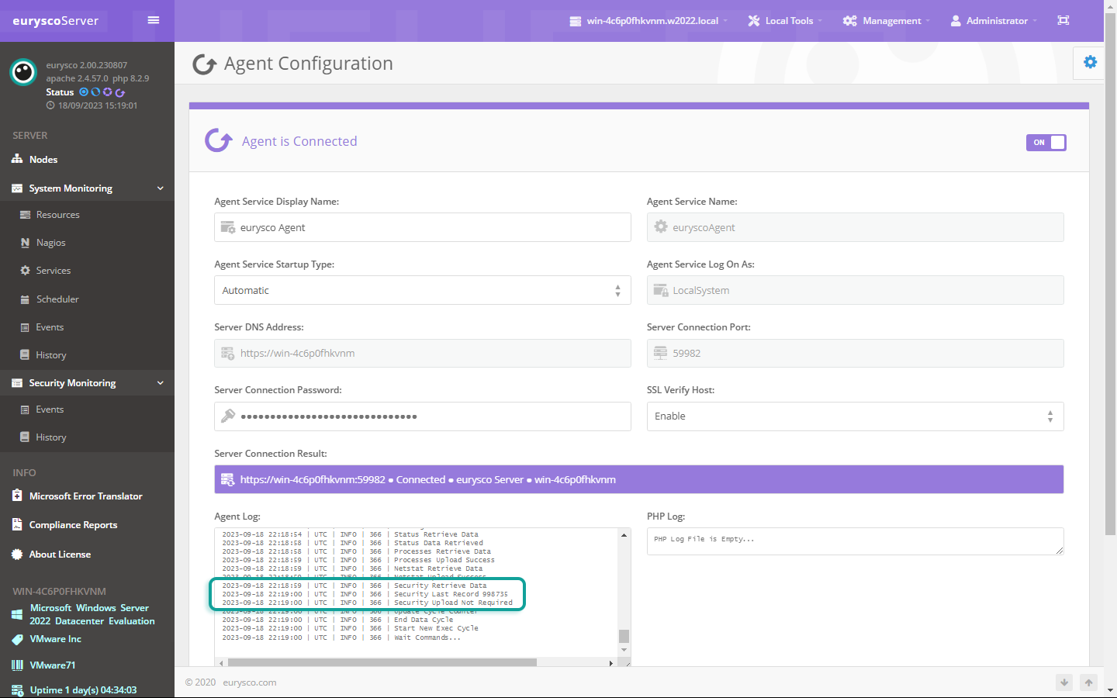Click the Scheduler calendar icon
Image resolution: width=1117 pixels, height=698 pixels.
click(x=25, y=299)
